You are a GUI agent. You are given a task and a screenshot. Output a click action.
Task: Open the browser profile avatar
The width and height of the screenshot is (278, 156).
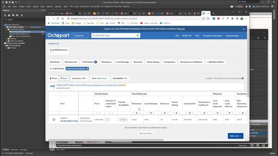(x=242, y=18)
